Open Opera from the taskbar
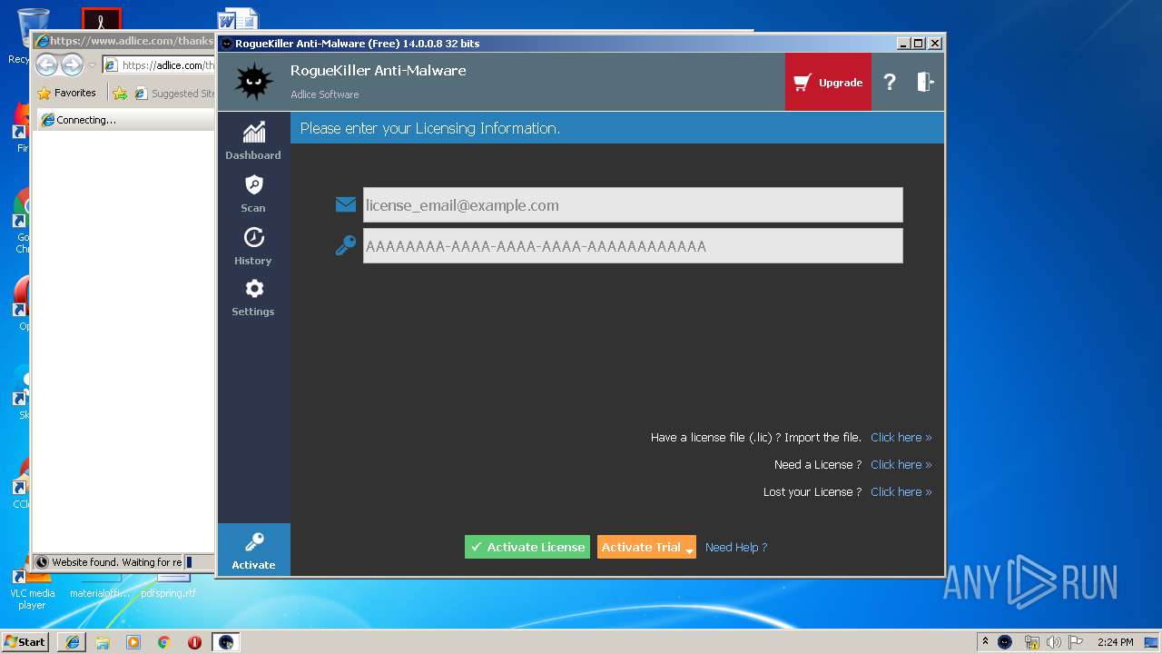Viewport: 1162px width, 654px height. [x=194, y=641]
